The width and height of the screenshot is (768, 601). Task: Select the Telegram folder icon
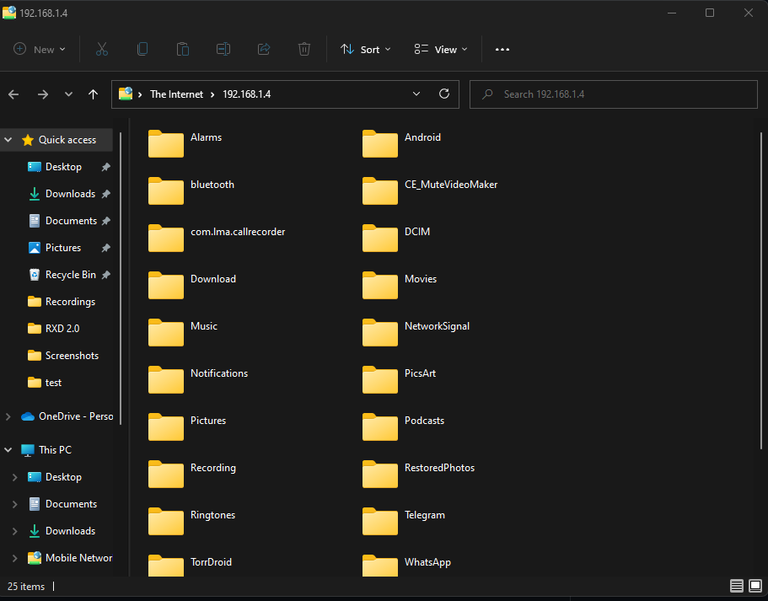tap(380, 521)
